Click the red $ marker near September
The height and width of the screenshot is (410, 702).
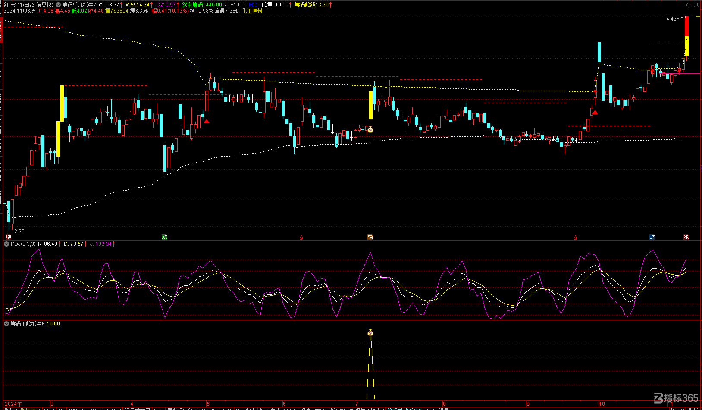pos(576,238)
